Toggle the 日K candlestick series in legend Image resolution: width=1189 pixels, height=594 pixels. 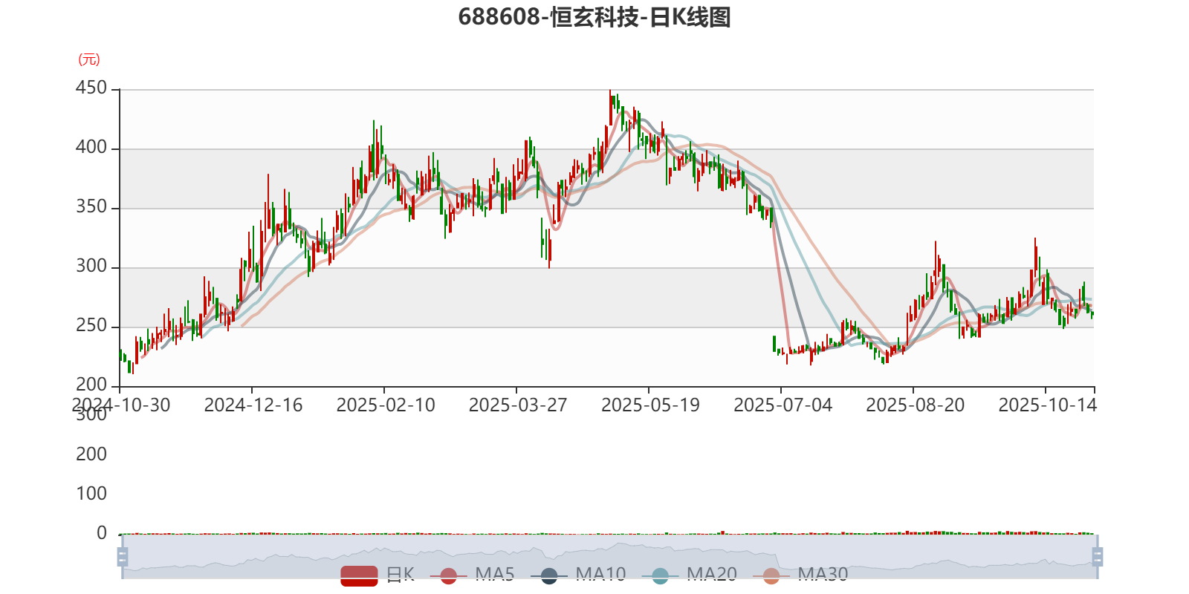coord(378,575)
